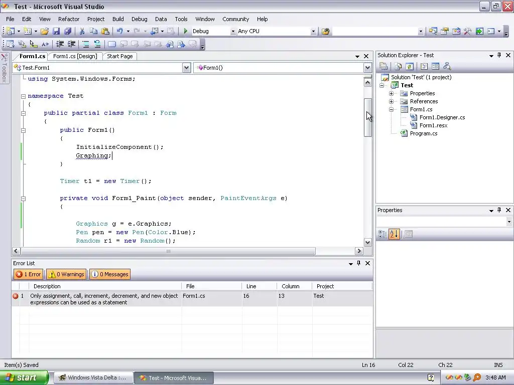Click the Open File folder icon

pos(45,31)
